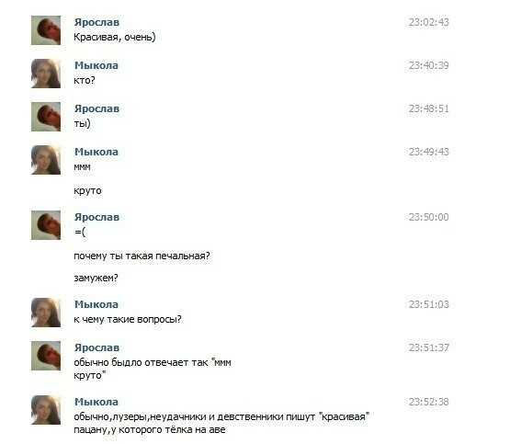The height and width of the screenshot is (444, 510).
Task: Open Ярослав's avatar beside '=(' message
Action: pyautogui.click(x=46, y=225)
